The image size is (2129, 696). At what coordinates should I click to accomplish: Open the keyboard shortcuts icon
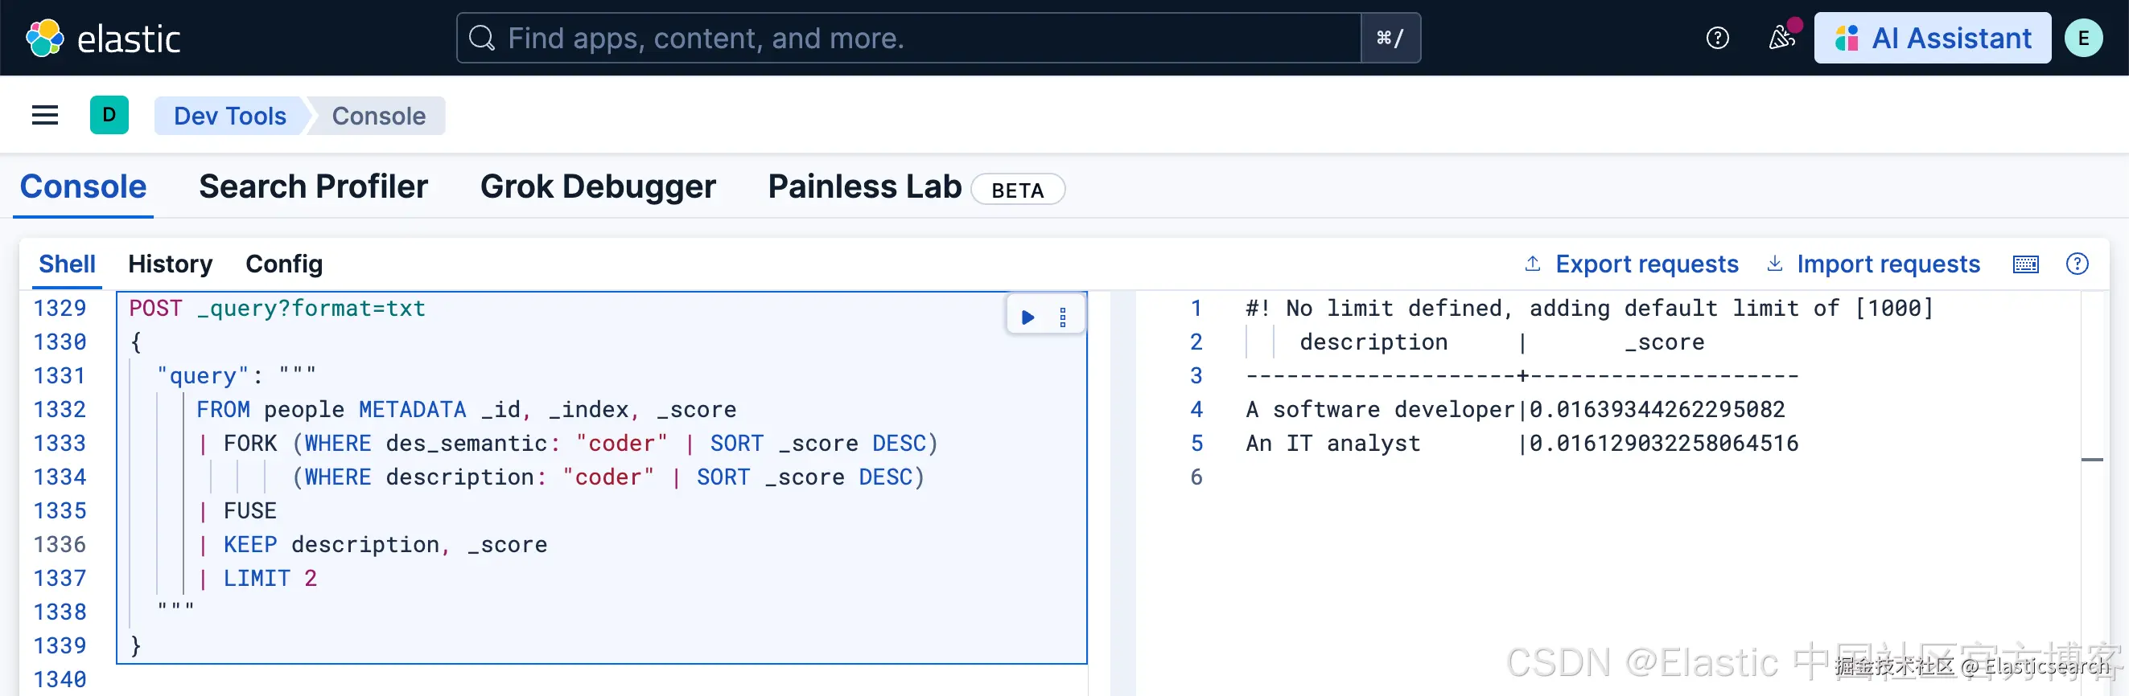point(2025,264)
